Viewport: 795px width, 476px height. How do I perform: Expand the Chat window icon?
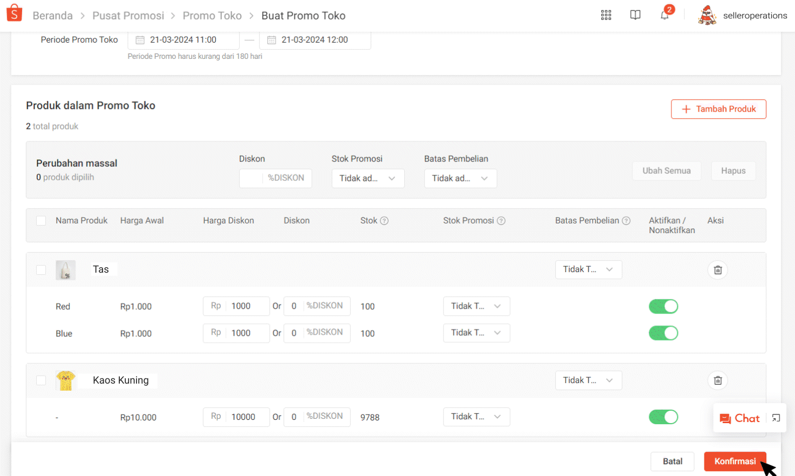[776, 418]
